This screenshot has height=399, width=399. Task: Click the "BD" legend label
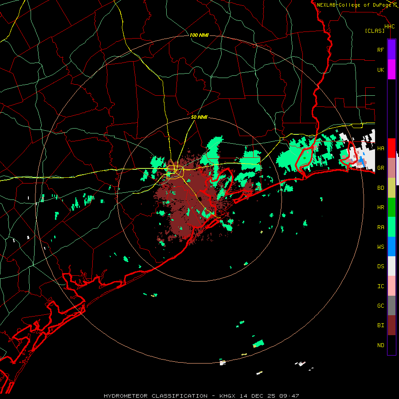point(380,188)
